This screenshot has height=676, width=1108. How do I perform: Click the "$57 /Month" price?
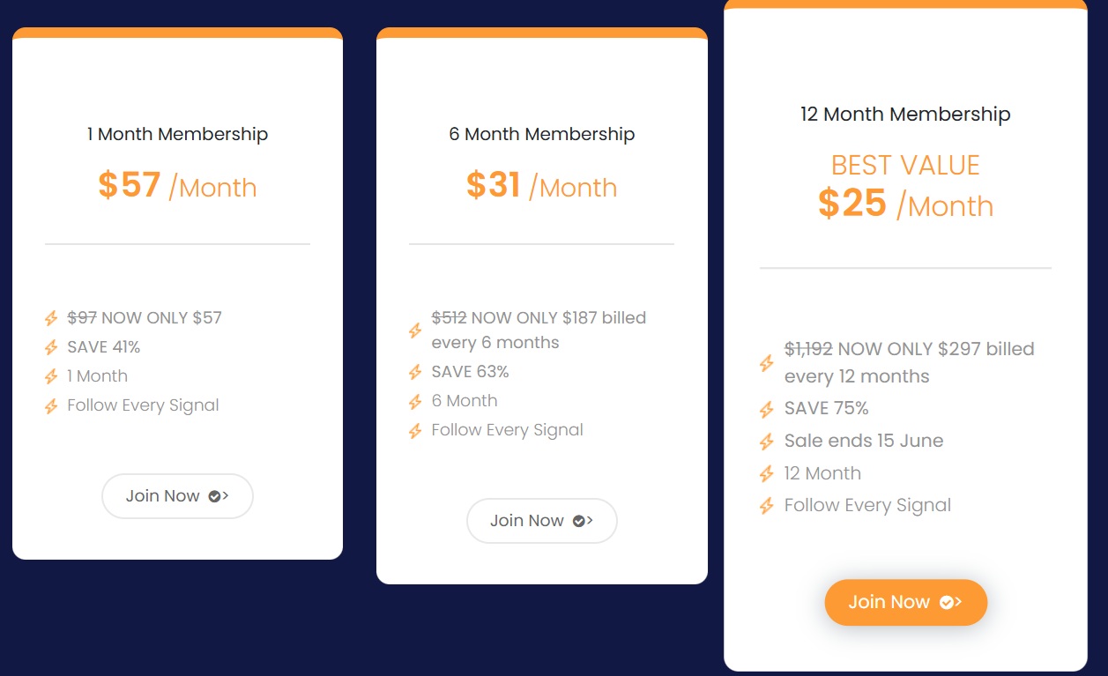[x=177, y=186]
